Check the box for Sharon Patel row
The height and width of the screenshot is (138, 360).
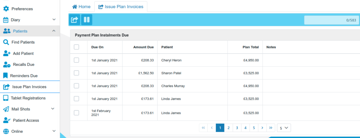[x=76, y=73]
